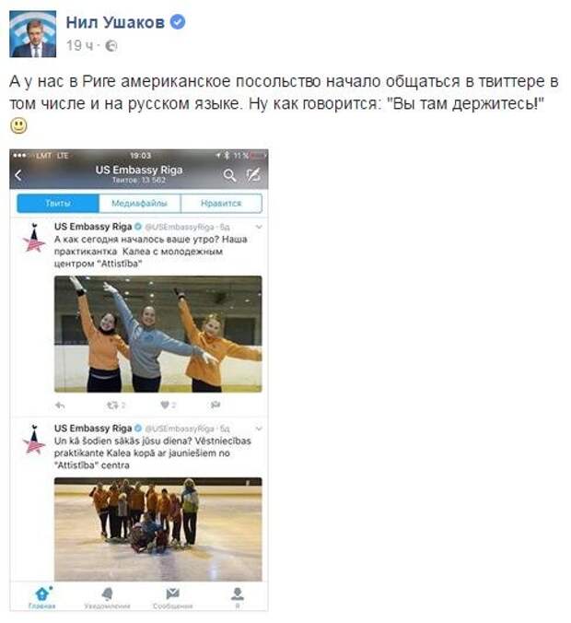This screenshot has width=571, height=623.
Task: Go to the profile Я tab
Action: point(238,597)
